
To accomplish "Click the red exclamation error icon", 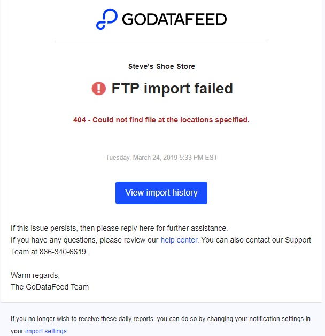I will (x=98, y=89).
